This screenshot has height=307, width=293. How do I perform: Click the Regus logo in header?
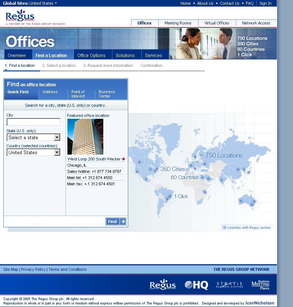coord(20,15)
